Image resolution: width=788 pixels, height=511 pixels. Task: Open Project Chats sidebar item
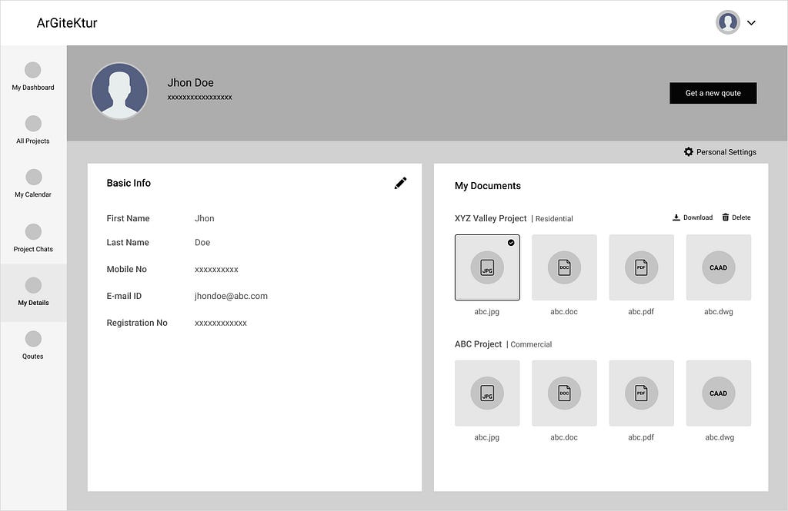click(33, 237)
